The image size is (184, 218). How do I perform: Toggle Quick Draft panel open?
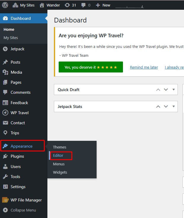click(174, 90)
